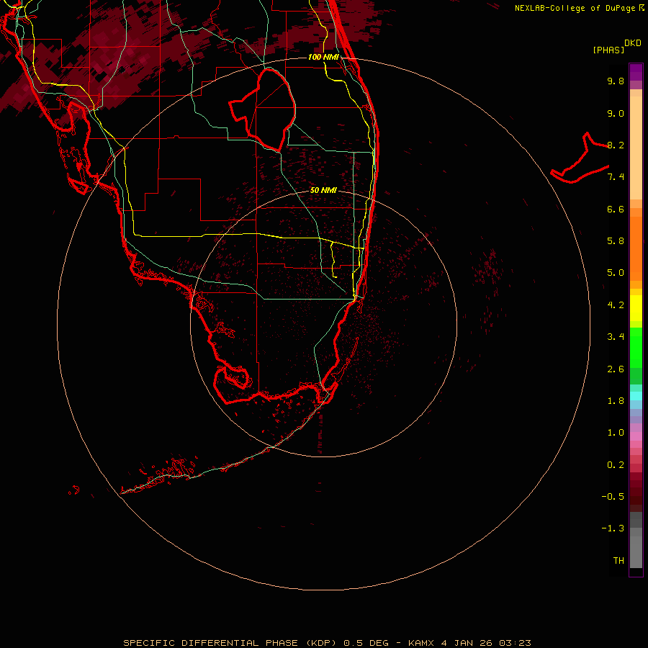Screen dimensions: 648x648
Task: Click the SPECIFIC DIFFERENTIAL PHASE caption text
Action: pos(210,643)
